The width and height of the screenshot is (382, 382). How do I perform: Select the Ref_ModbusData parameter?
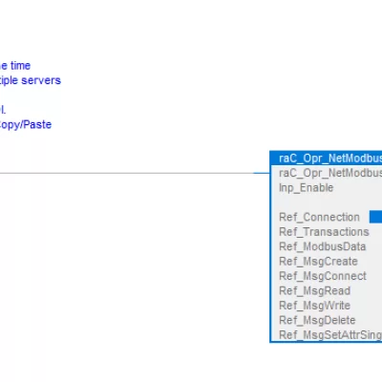[x=322, y=246]
